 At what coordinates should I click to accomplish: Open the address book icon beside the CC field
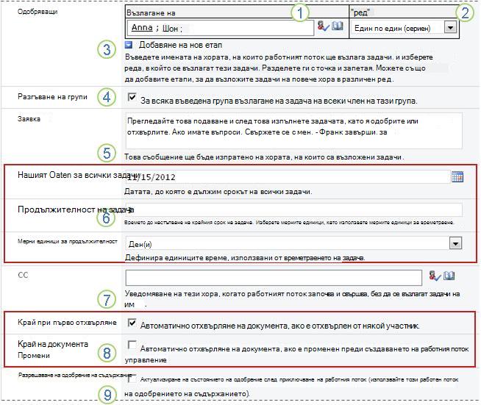[449, 276]
